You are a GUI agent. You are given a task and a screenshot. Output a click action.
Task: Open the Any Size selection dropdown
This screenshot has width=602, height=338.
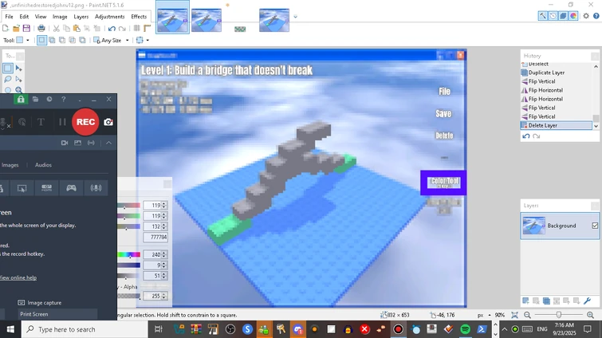(x=112, y=40)
